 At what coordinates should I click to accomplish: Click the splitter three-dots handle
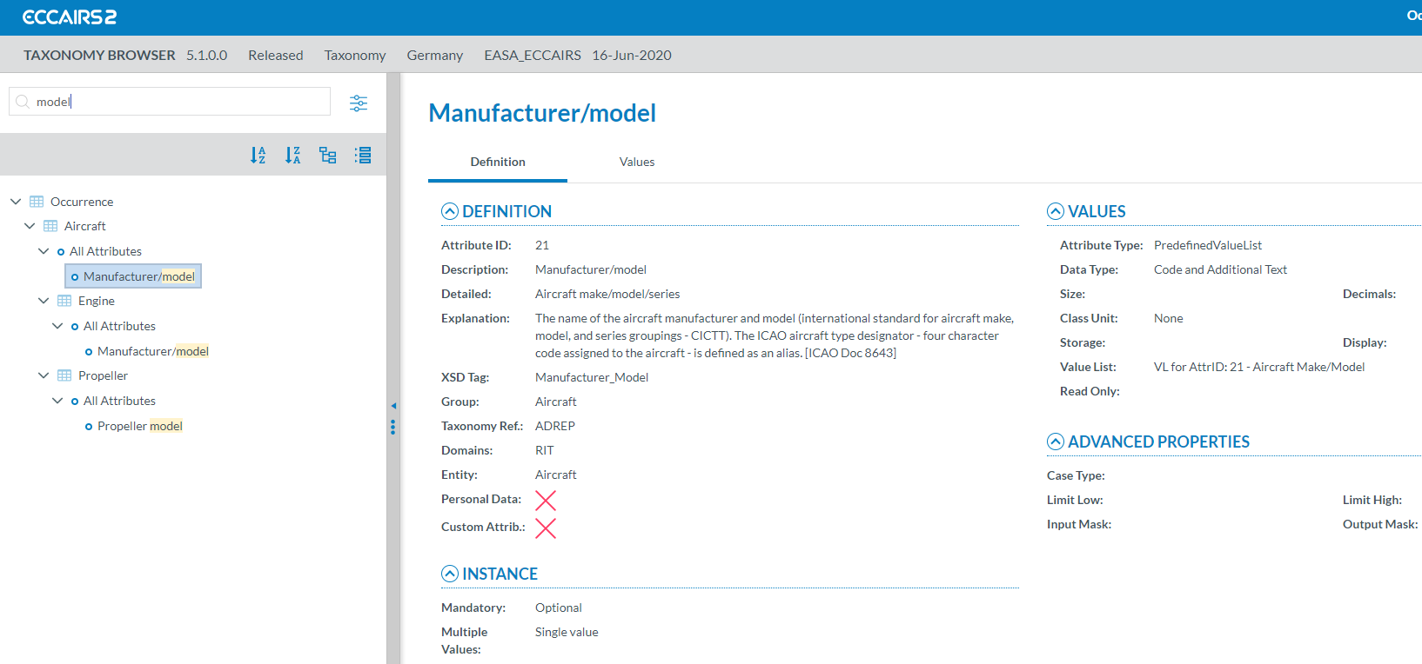click(393, 427)
